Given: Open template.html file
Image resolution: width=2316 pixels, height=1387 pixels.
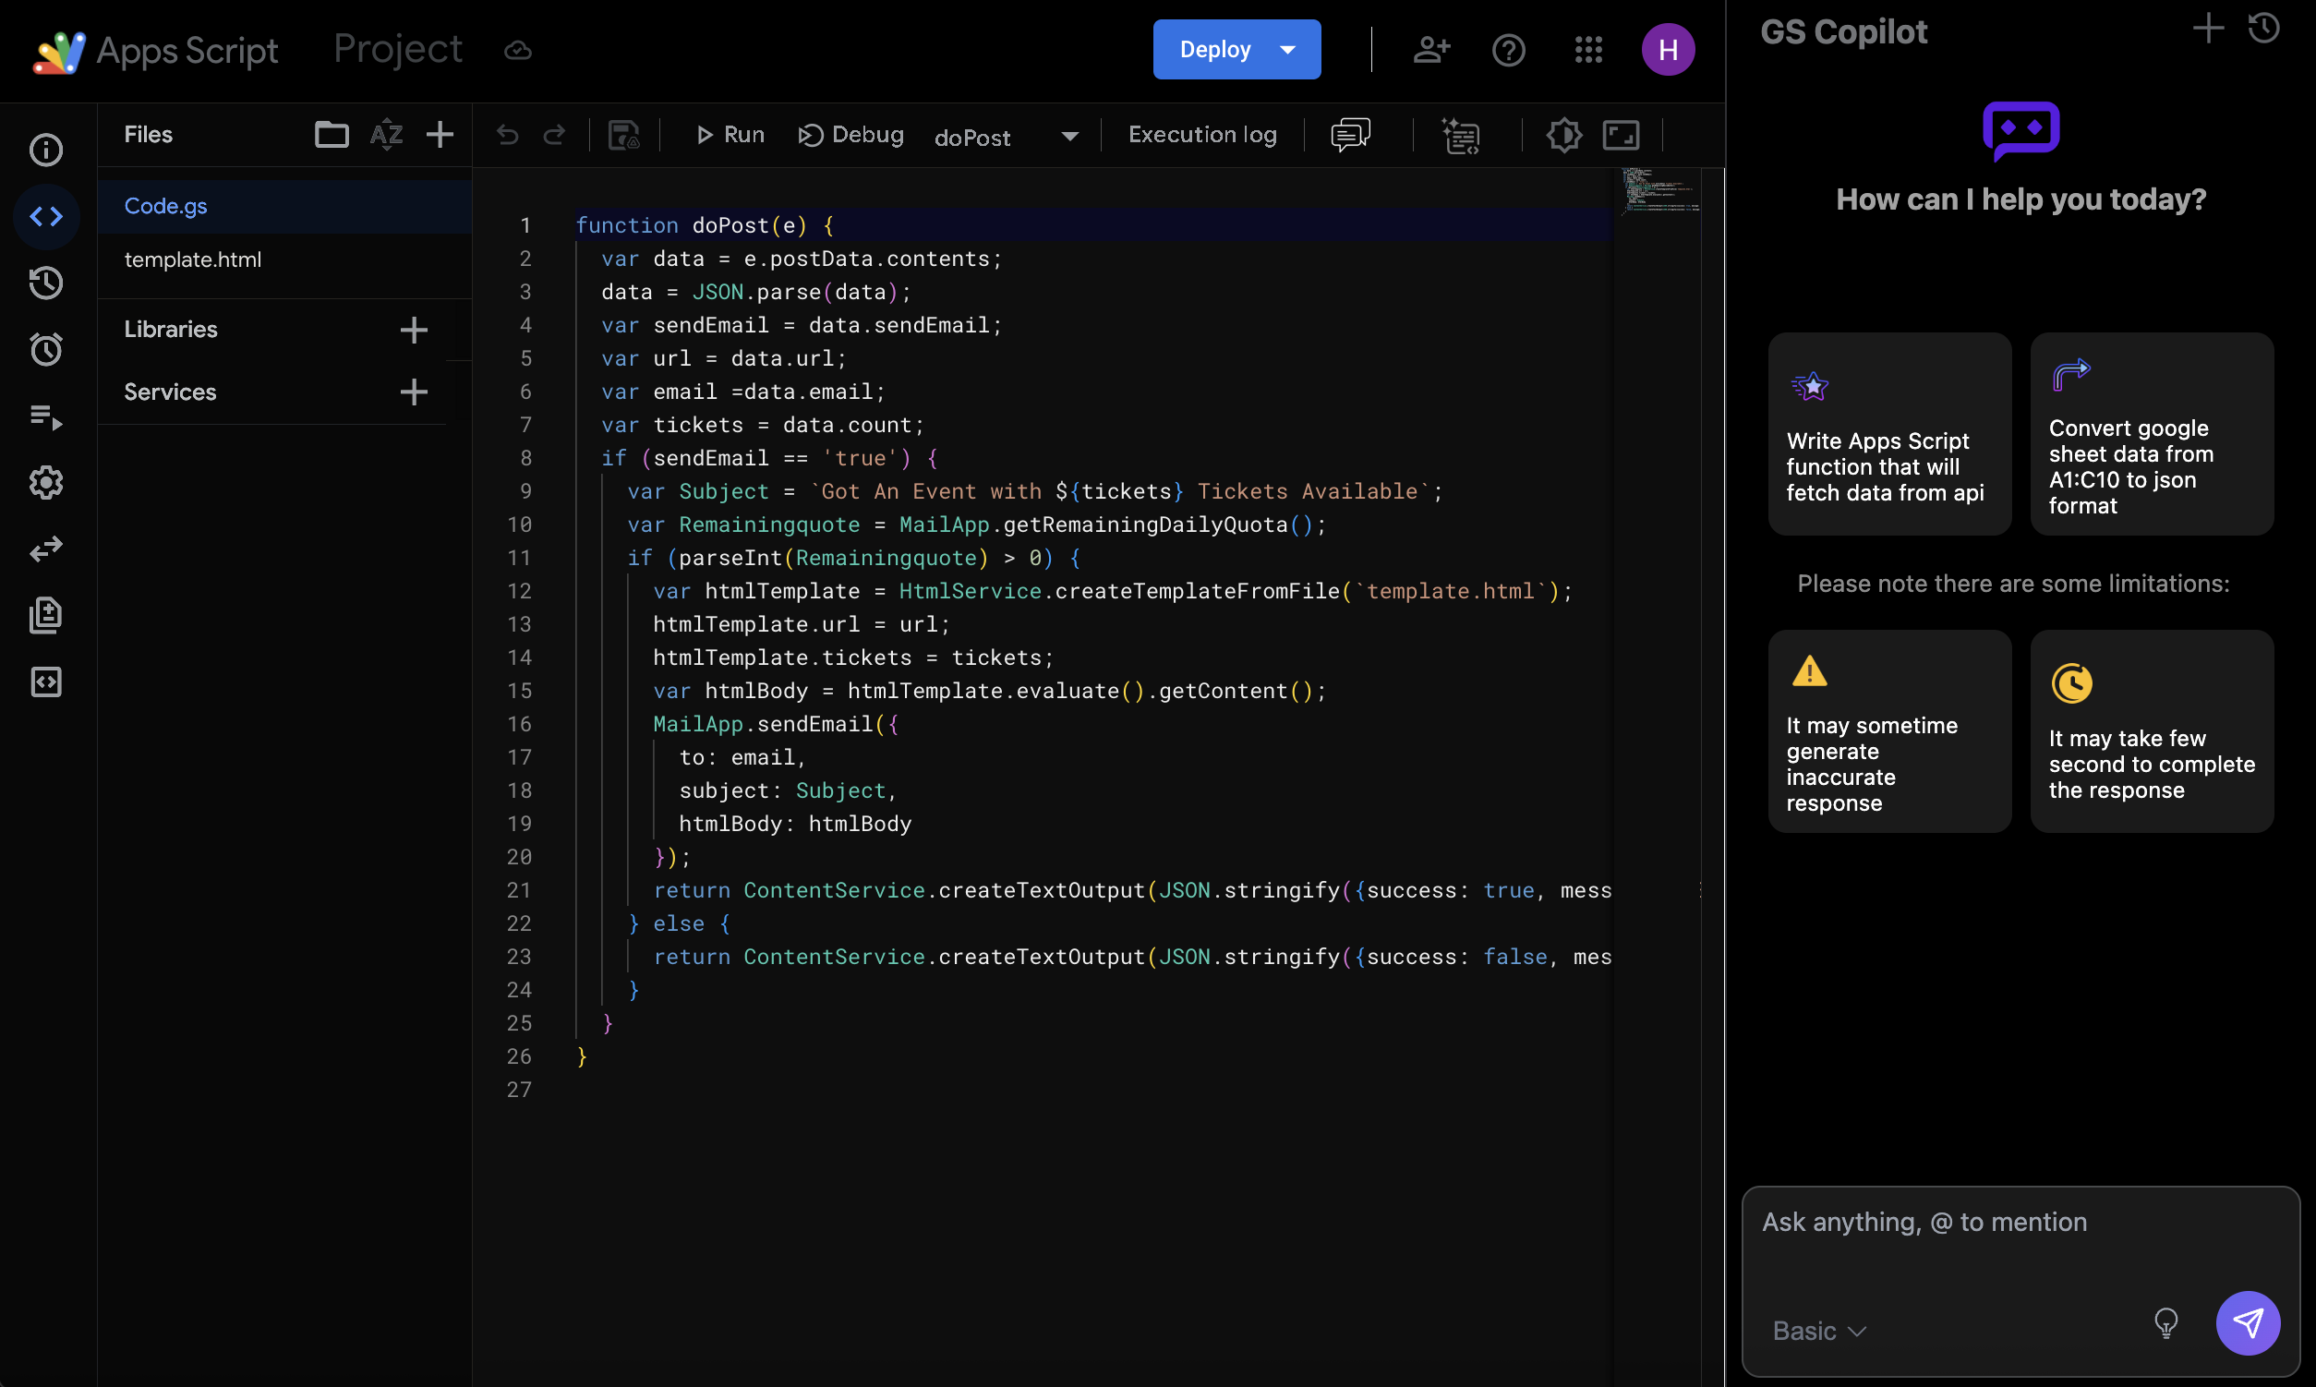Looking at the screenshot, I should 284,259.
